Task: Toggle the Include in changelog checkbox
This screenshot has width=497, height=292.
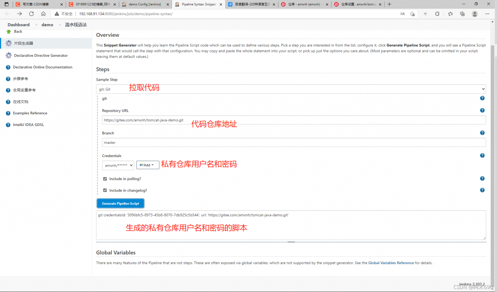Action: [105, 190]
